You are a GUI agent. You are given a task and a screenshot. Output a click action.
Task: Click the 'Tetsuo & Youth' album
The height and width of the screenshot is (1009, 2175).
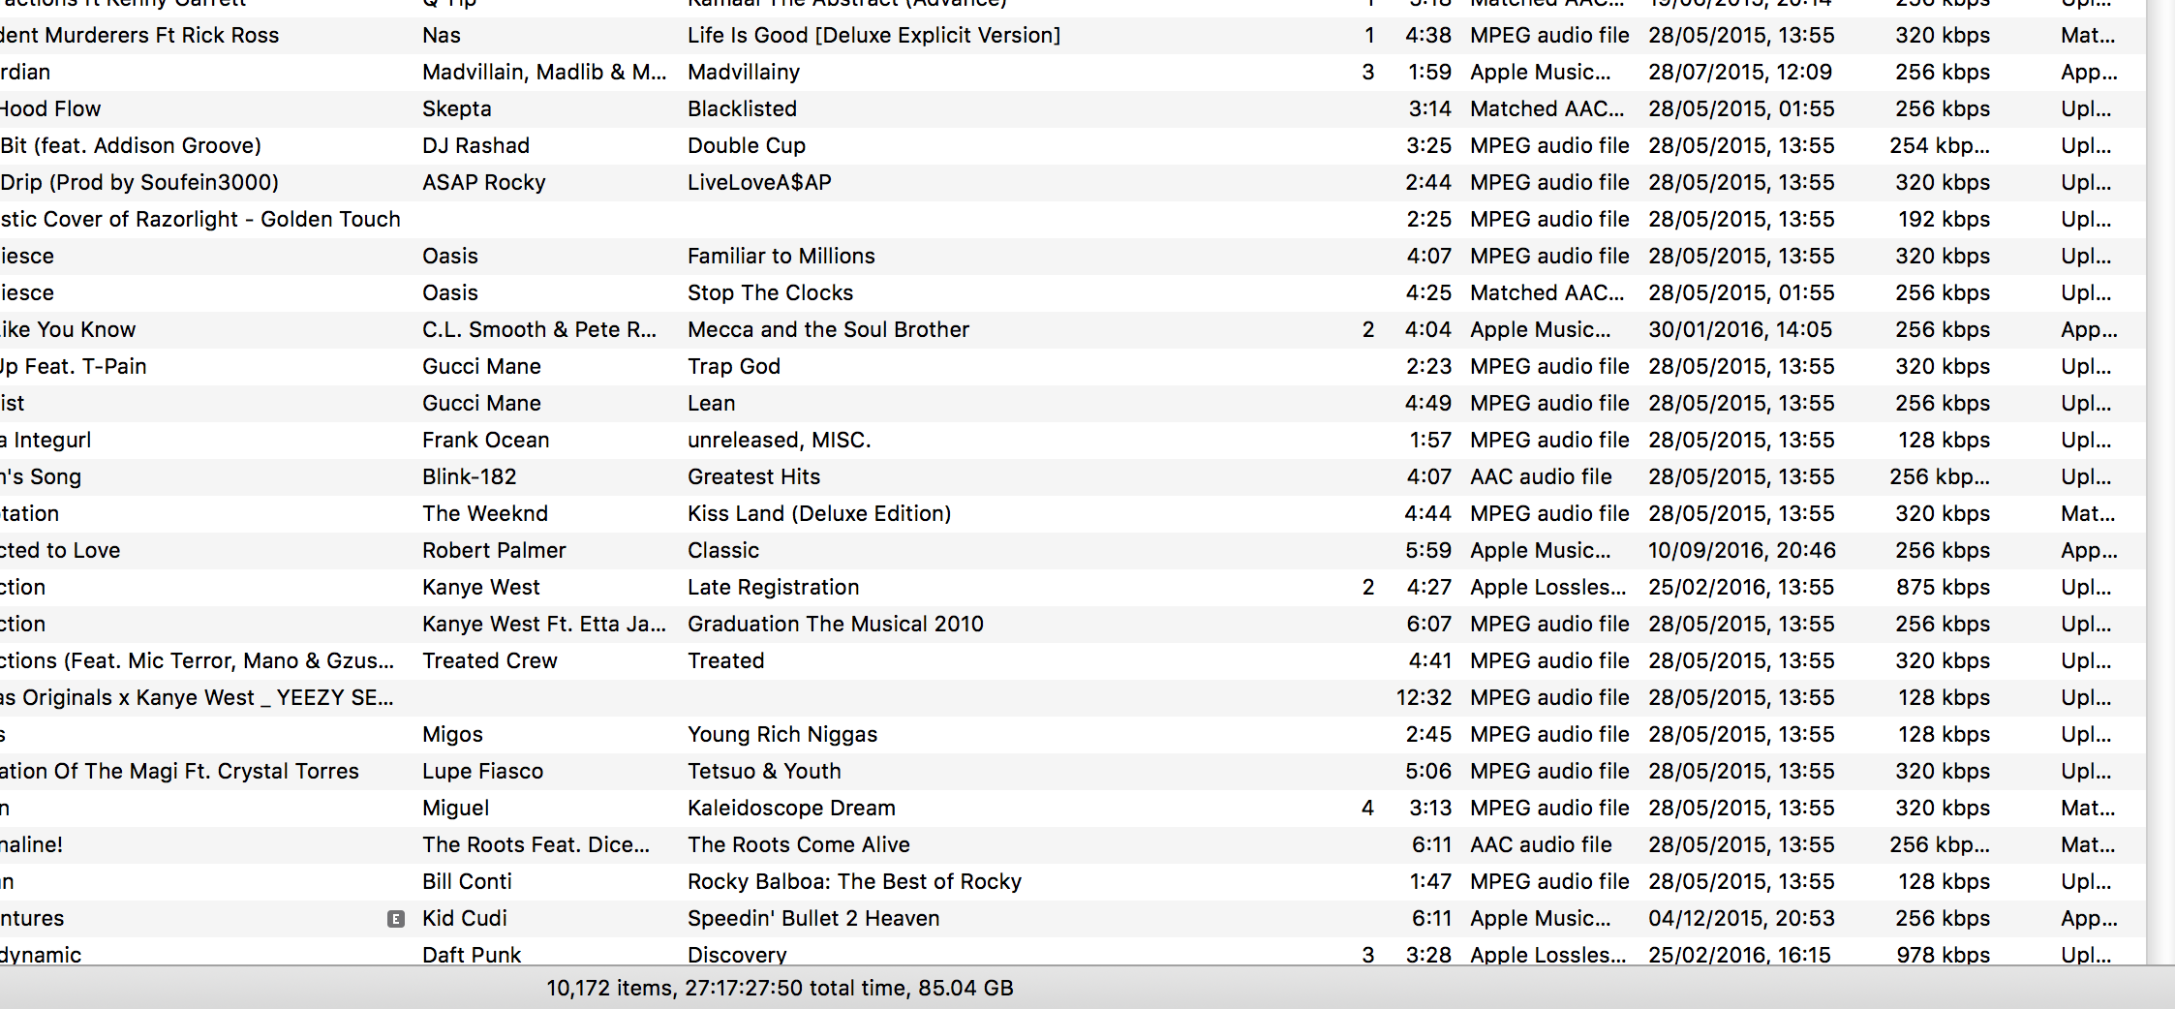coord(765,772)
